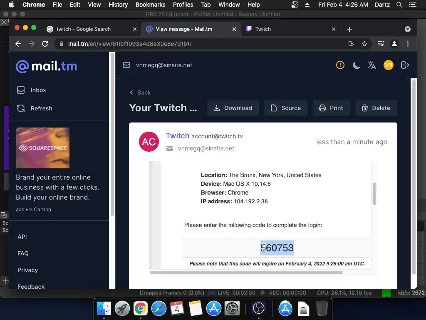This screenshot has height=320, width=426.
Task: Open Finder from the Dock
Action: coord(104,309)
